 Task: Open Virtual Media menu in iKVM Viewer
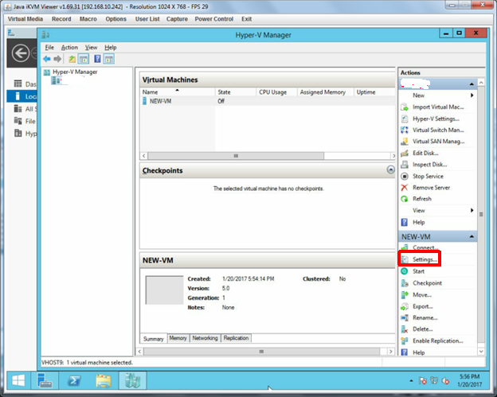(25, 19)
